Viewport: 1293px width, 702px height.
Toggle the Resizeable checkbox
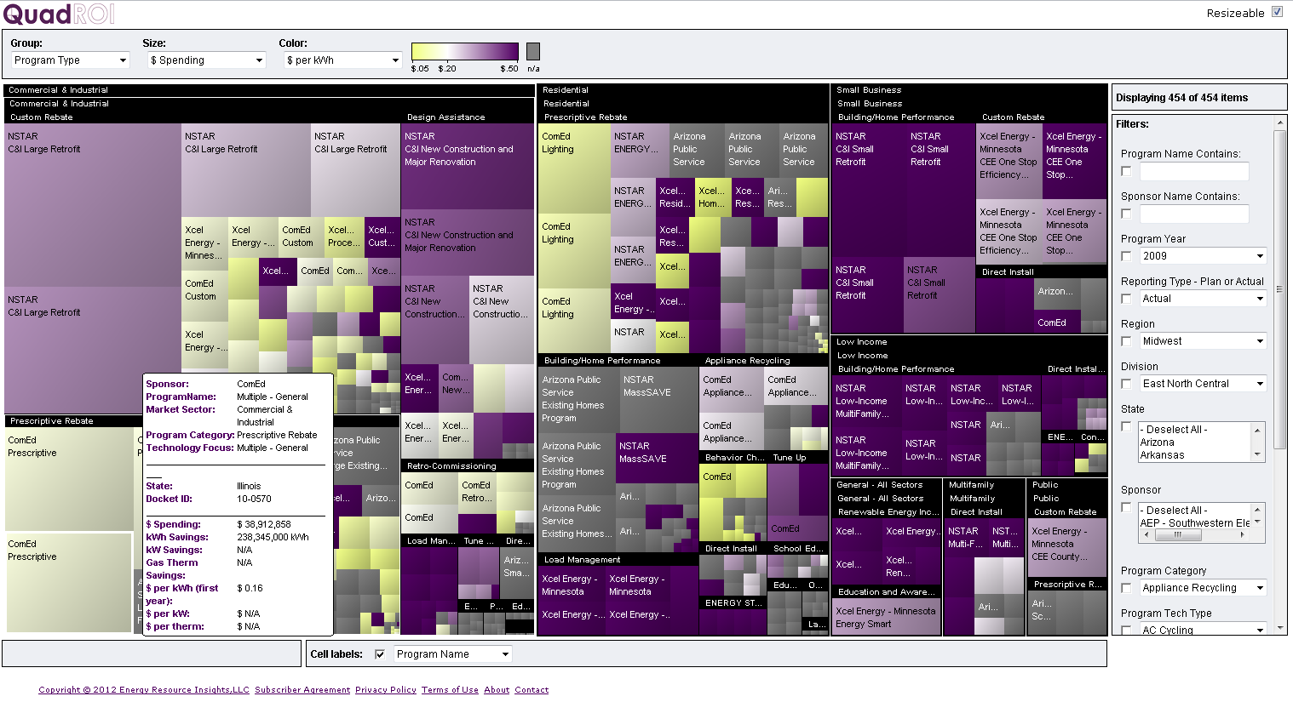click(1277, 12)
